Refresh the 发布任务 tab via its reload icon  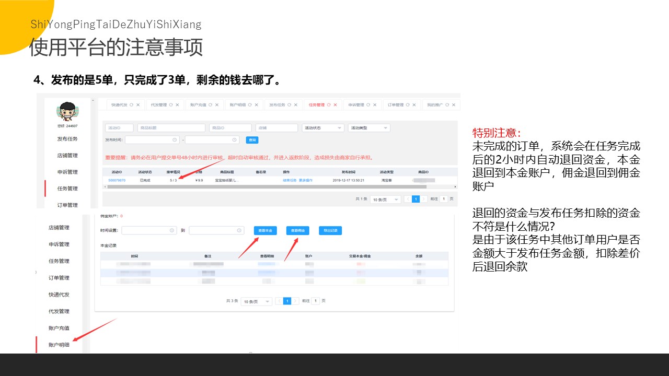[289, 105]
